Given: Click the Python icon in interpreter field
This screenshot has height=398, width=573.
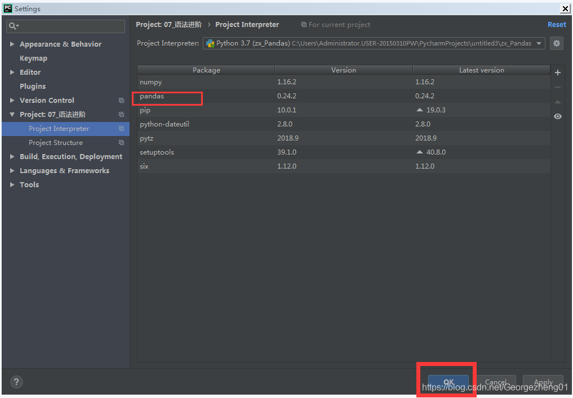Looking at the screenshot, I should (210, 43).
